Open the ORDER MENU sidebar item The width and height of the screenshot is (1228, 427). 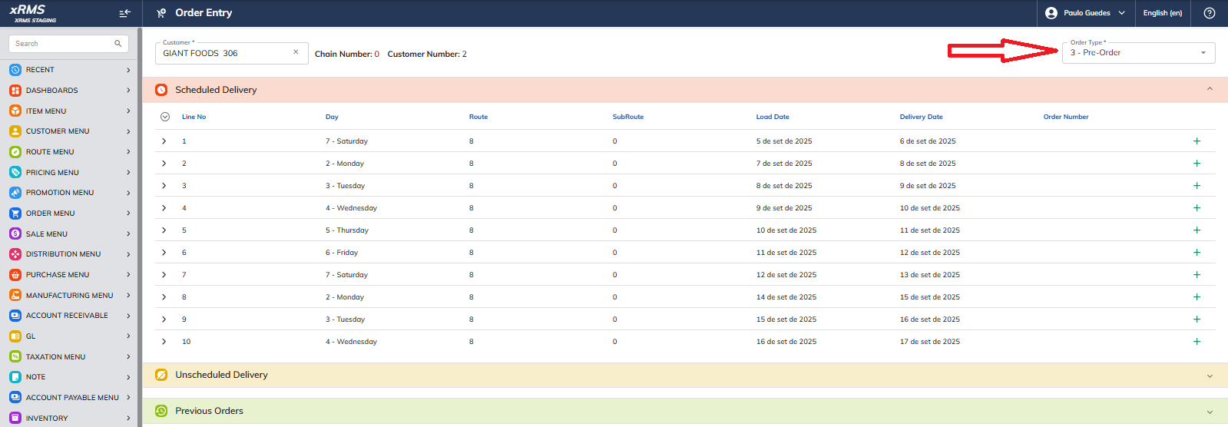(x=69, y=213)
